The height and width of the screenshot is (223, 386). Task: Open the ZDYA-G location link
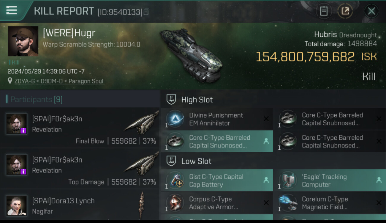pyautogui.click(x=59, y=81)
